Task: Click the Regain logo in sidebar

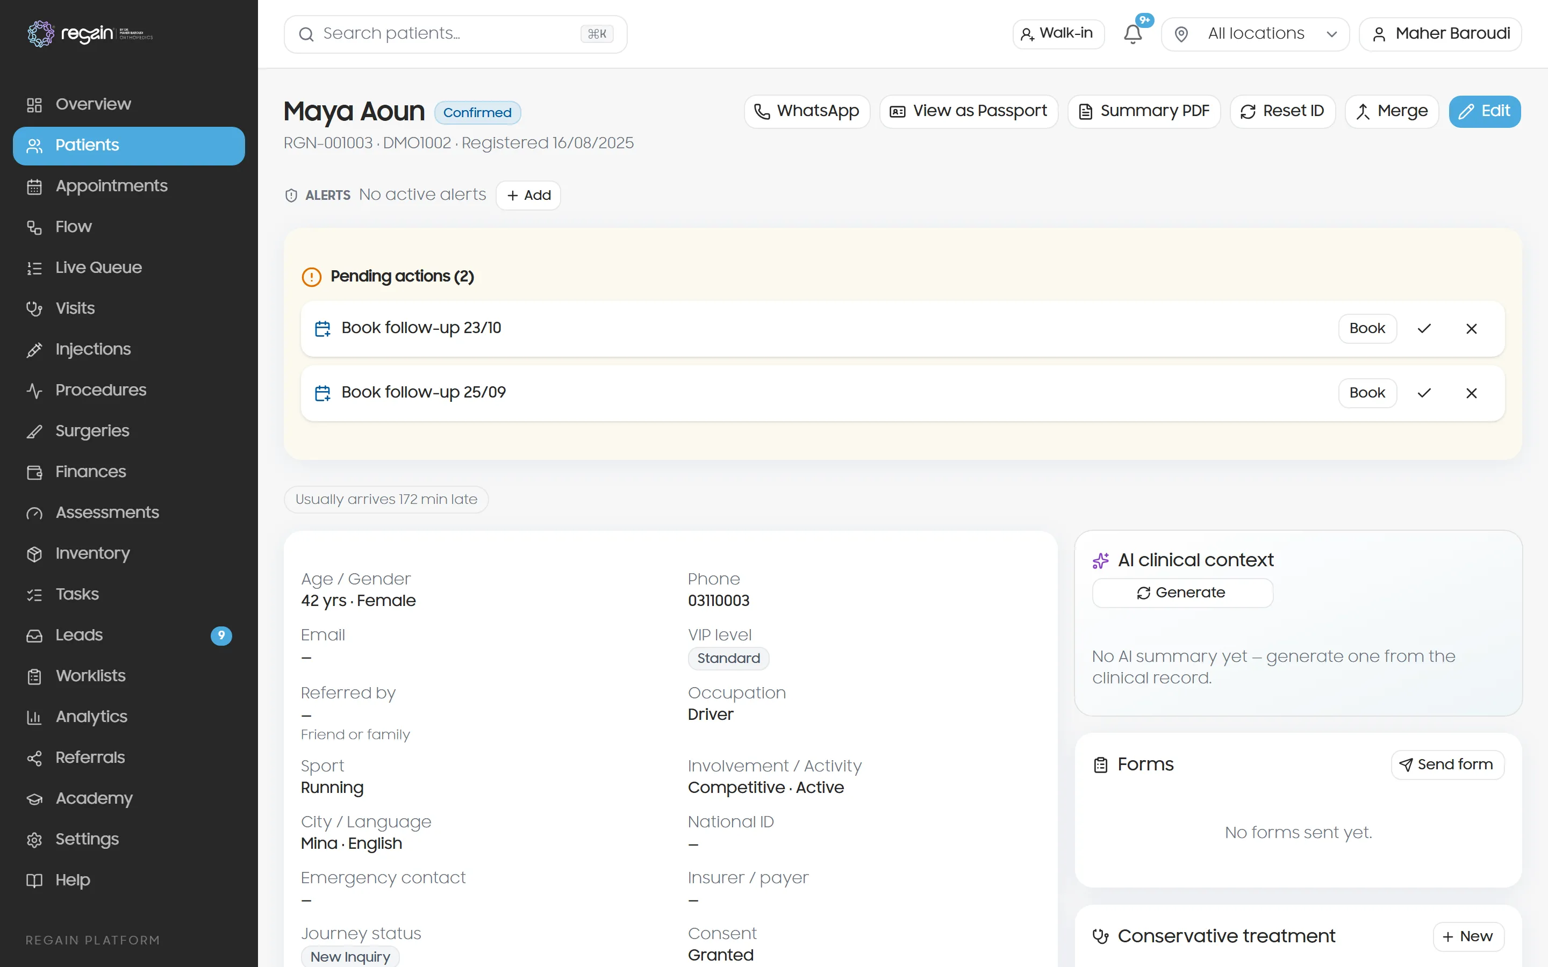Action: pos(90,33)
